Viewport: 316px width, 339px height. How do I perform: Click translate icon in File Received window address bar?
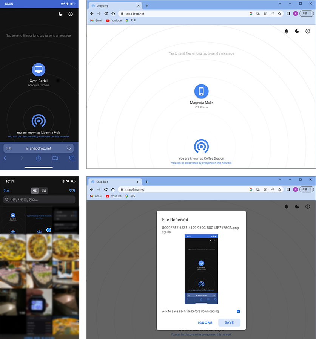tap(265, 189)
